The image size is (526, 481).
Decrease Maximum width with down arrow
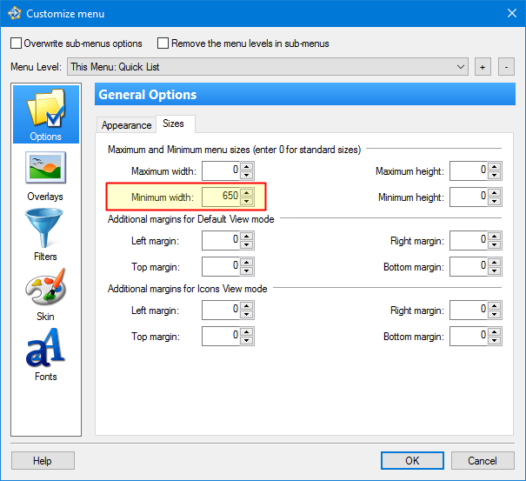[x=246, y=176]
